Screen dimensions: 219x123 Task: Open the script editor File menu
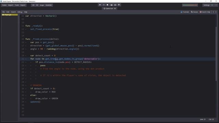[3, 12]
